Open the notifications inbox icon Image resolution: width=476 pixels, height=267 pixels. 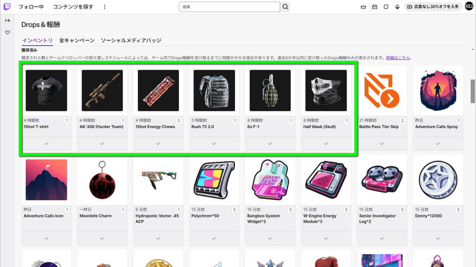(375, 6)
